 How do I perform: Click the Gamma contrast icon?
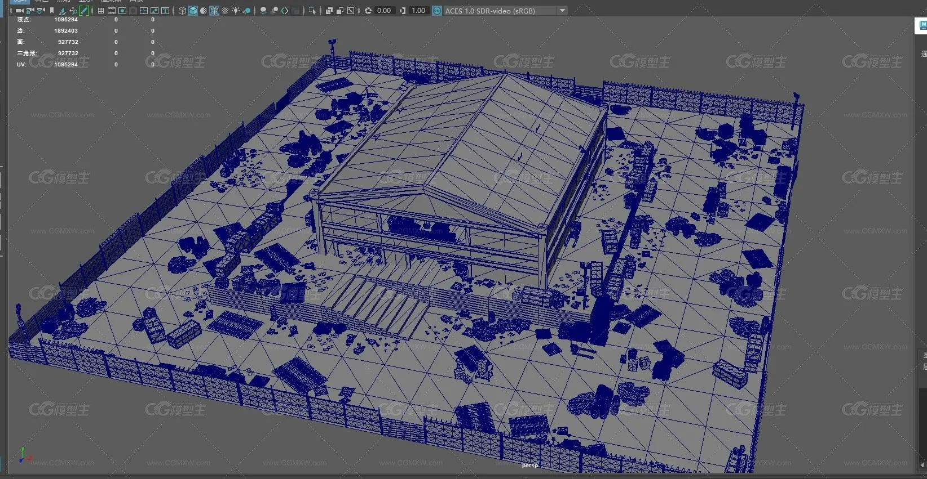coord(403,11)
